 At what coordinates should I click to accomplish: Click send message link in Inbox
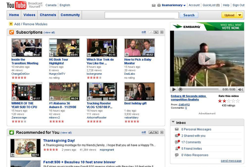pos(231,161)
